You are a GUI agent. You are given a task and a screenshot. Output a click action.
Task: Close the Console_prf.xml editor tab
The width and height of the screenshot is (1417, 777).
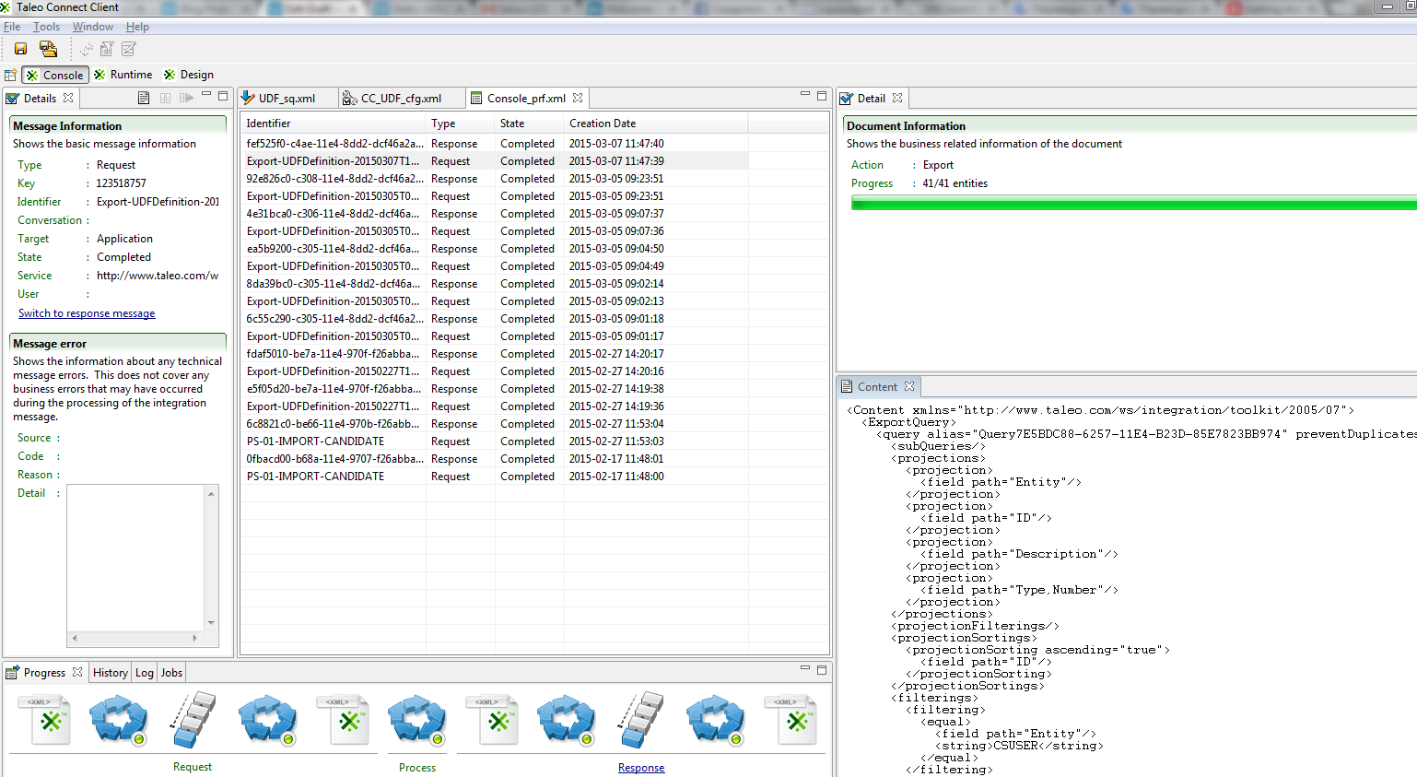click(x=578, y=98)
